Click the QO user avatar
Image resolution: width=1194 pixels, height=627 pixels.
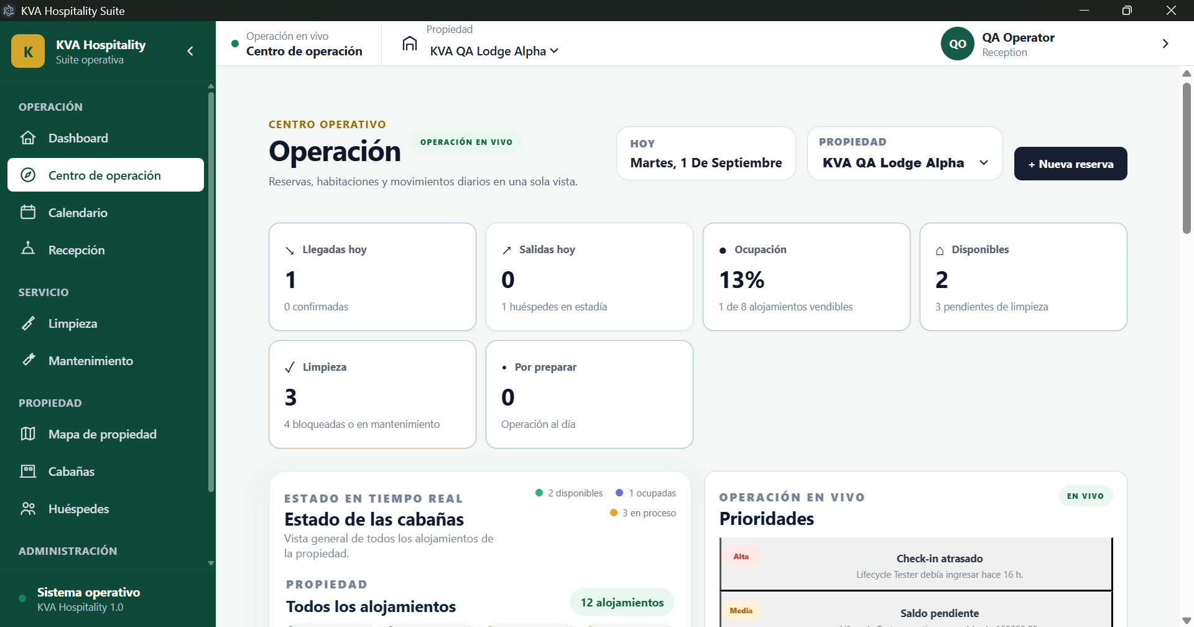point(957,44)
